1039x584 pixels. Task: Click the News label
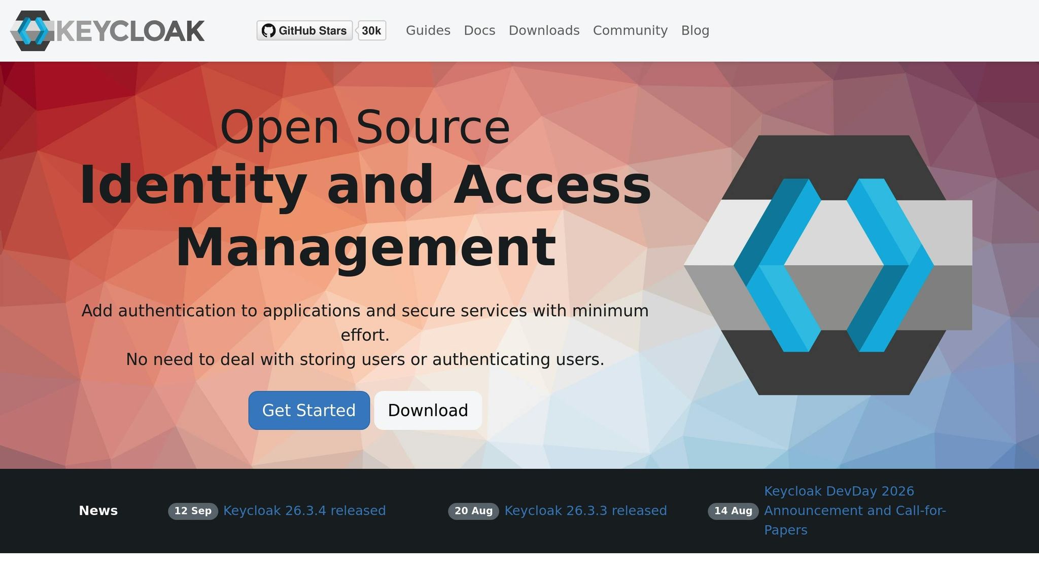(x=98, y=510)
